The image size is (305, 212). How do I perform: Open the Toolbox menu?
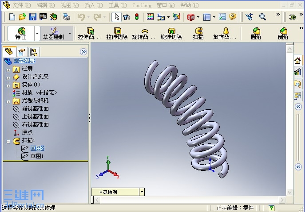tap(142, 5)
